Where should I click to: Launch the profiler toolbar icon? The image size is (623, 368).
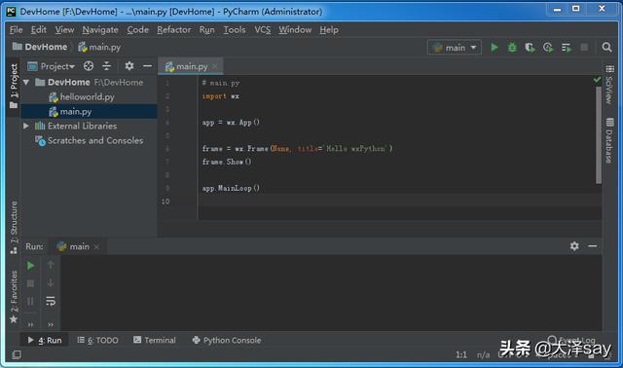point(548,48)
